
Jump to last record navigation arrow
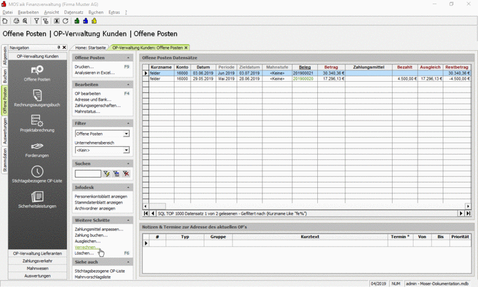tap(468, 214)
